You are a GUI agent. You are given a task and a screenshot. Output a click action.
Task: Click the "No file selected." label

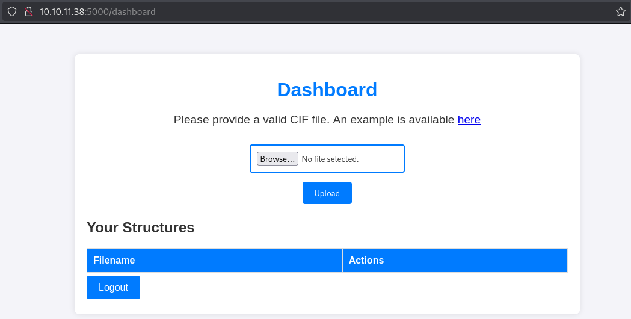(330, 159)
